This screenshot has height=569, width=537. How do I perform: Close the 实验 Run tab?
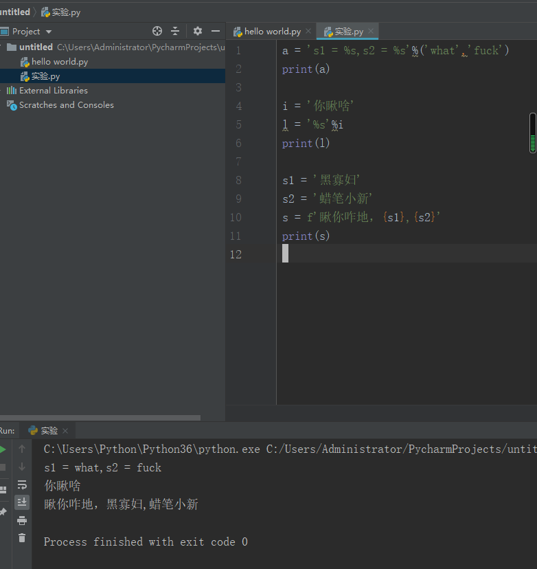[65, 431]
